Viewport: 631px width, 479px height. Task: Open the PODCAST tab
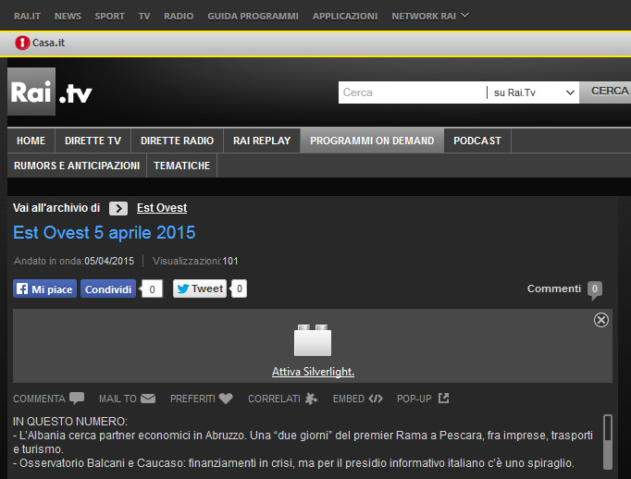point(477,141)
